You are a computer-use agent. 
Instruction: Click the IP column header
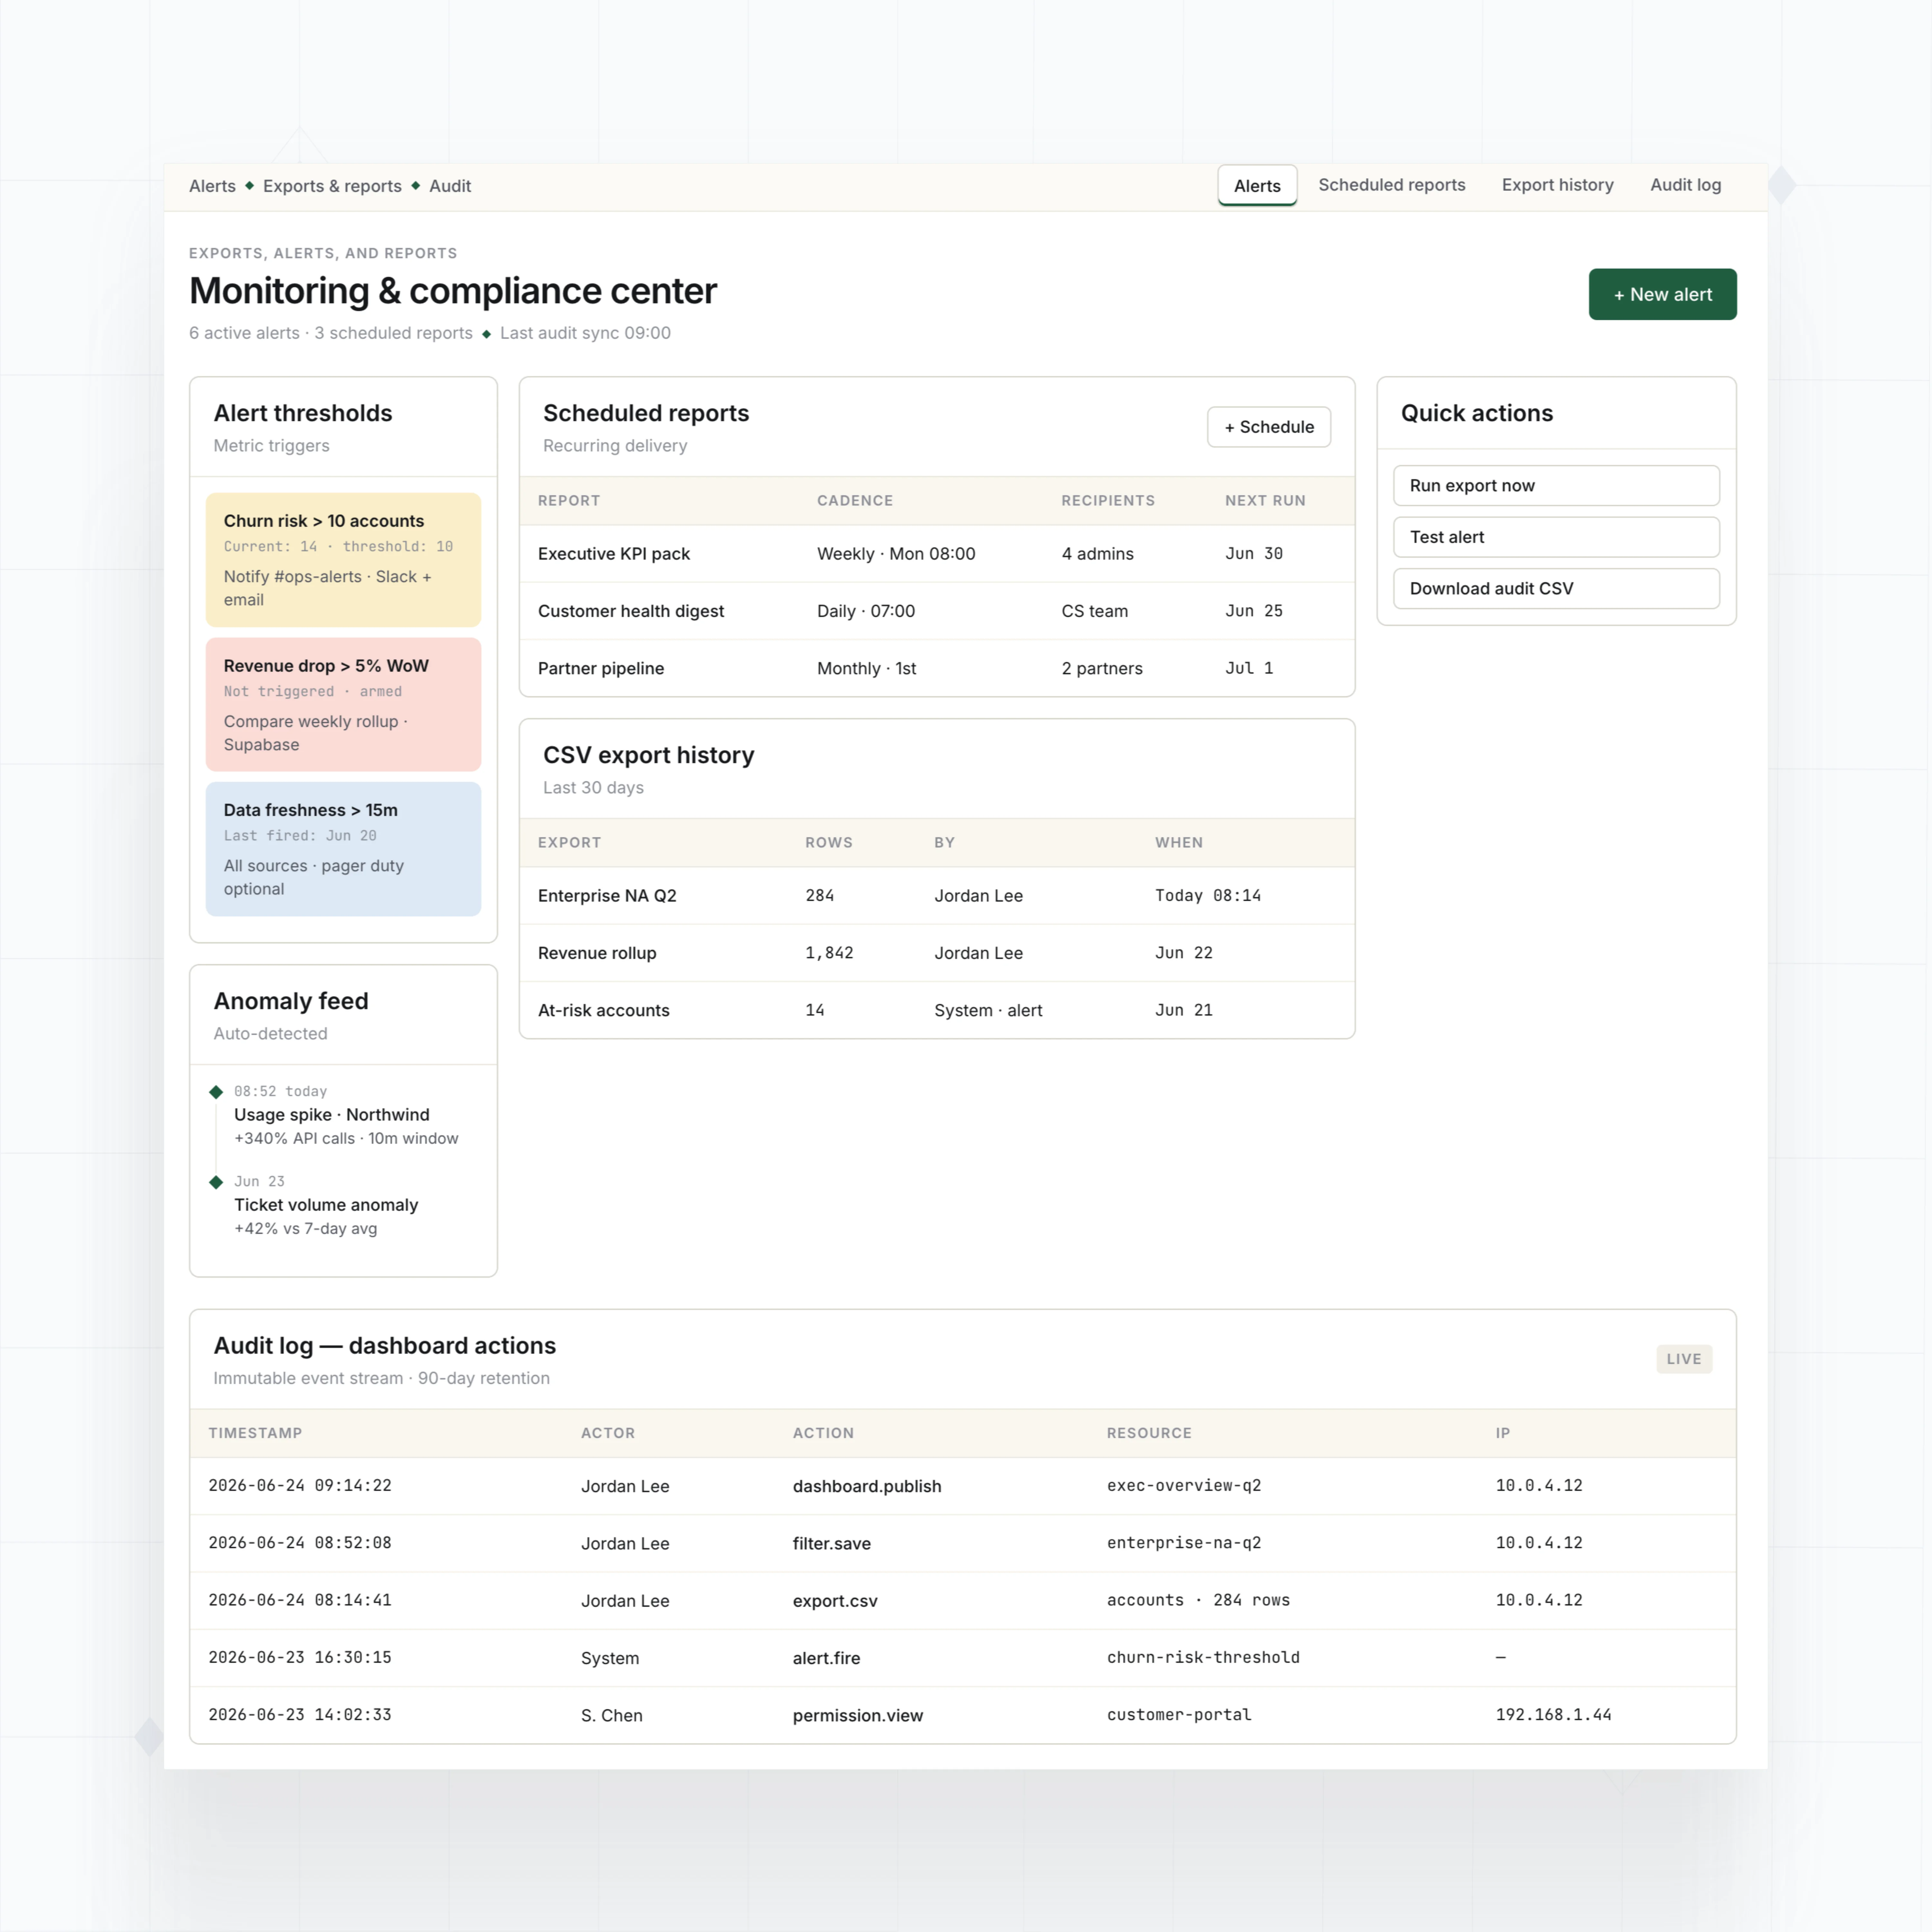[x=1503, y=1433]
